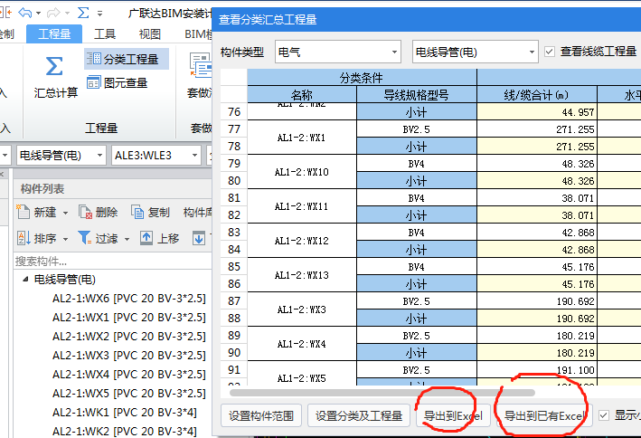Open the undo history dropdown arrow
Image resolution: width=641 pixels, height=438 pixels.
(x=39, y=14)
